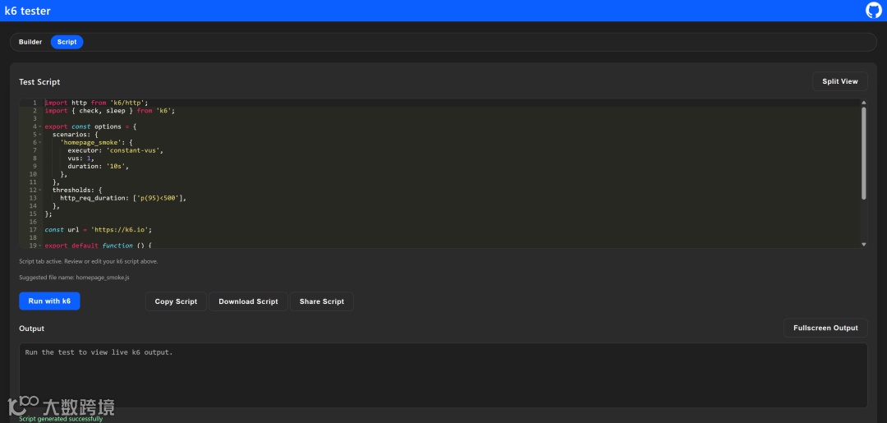Click the editor scrollbar down arrow
Image resolution: width=887 pixels, height=423 pixels.
point(864,244)
